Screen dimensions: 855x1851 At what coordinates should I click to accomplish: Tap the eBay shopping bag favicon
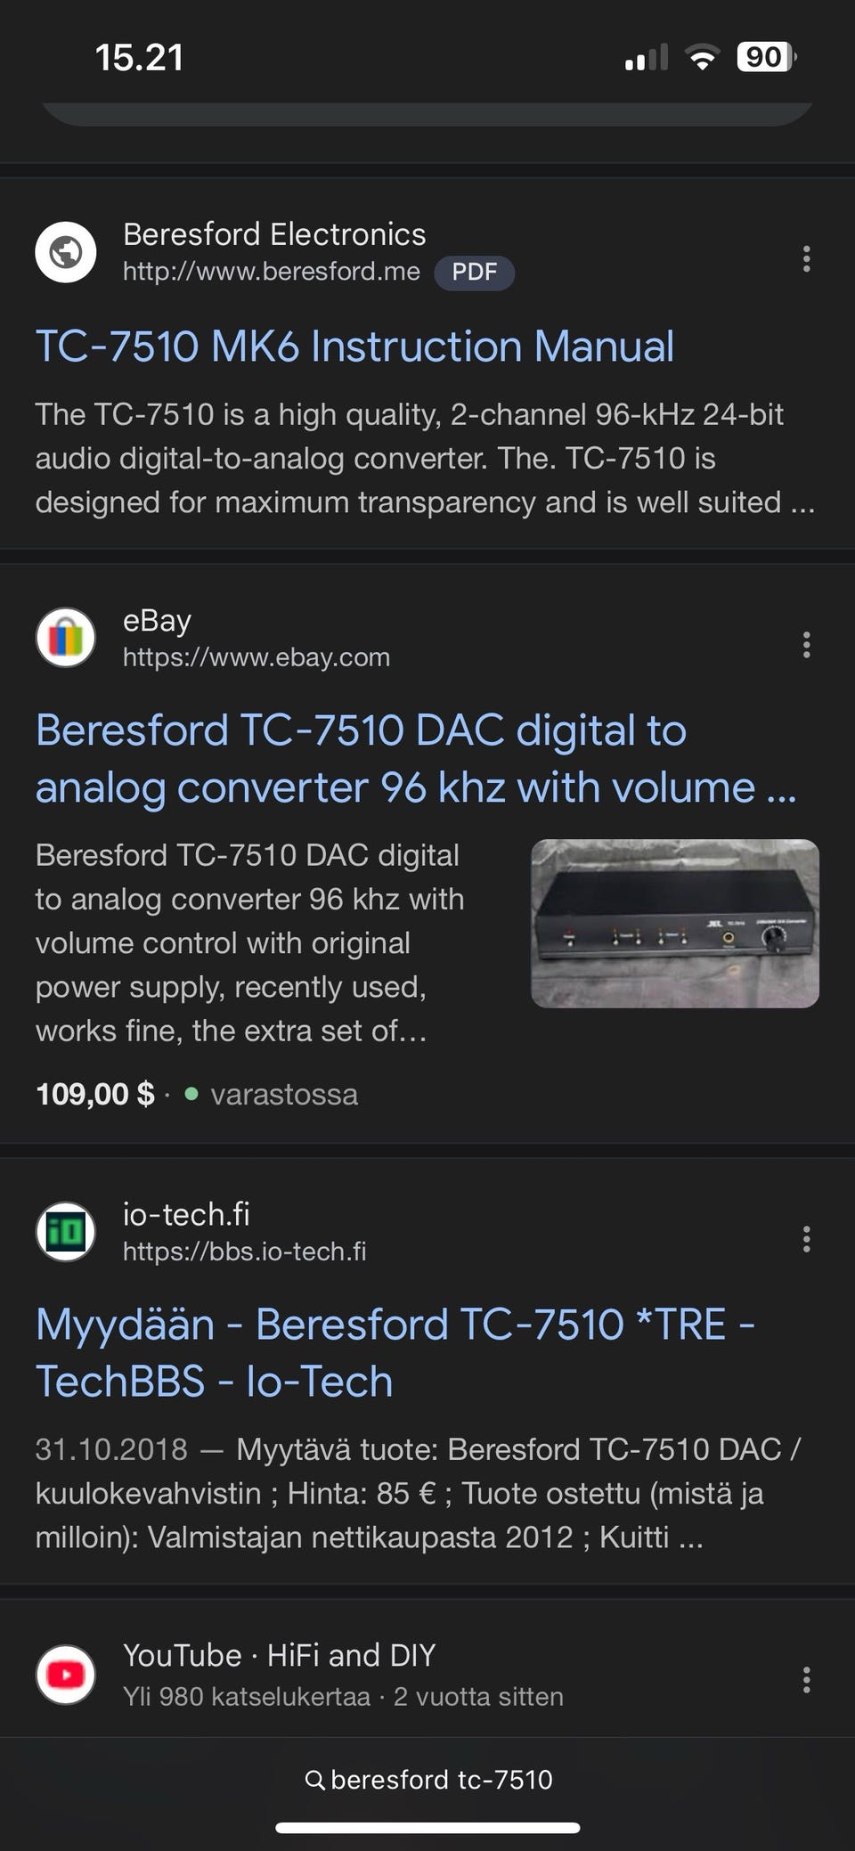pyautogui.click(x=66, y=638)
